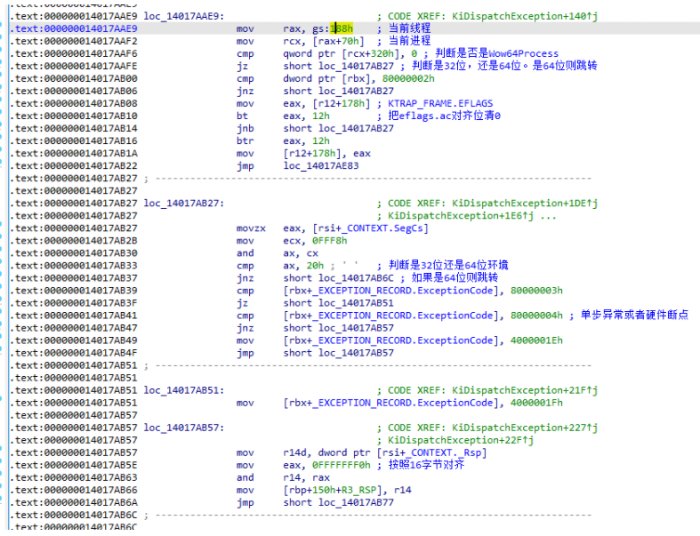Select 'qword ptr [rcx+320h], 0' operand

350,53
